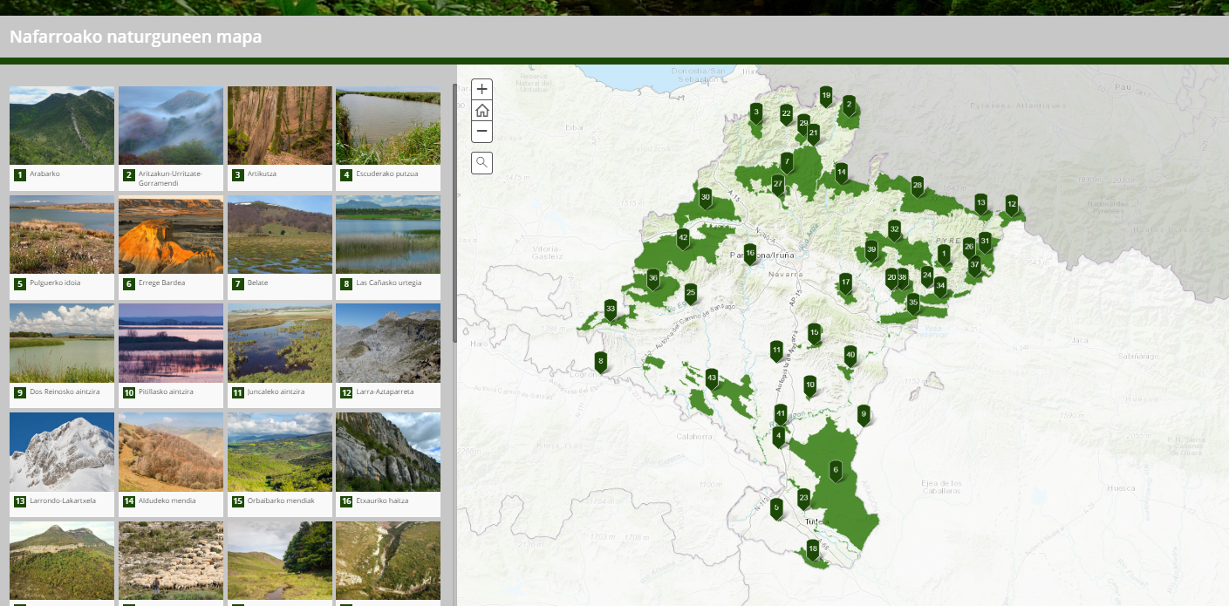Image resolution: width=1229 pixels, height=606 pixels.
Task: Open the Dos Reinosko aintzira card
Action: tap(62, 356)
